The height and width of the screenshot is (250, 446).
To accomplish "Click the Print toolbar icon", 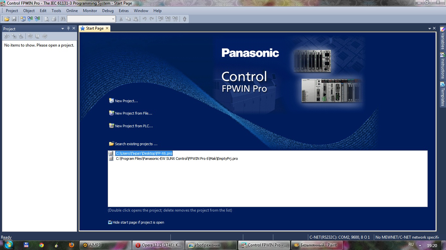I will 54,19.
